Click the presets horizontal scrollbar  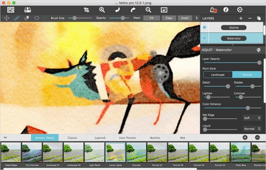point(100,169)
